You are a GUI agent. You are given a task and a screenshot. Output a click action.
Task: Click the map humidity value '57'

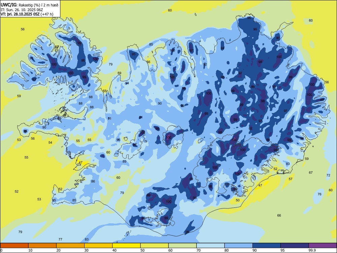point(290,179)
